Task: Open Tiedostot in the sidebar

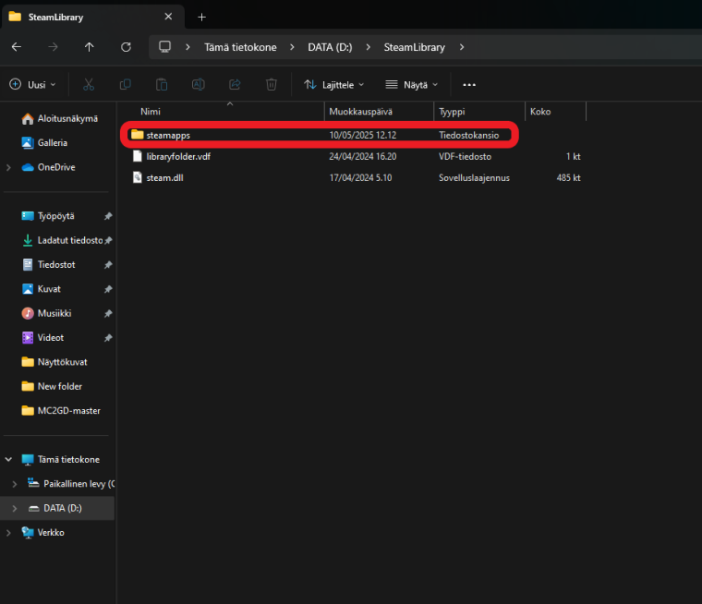Action: (x=49, y=265)
